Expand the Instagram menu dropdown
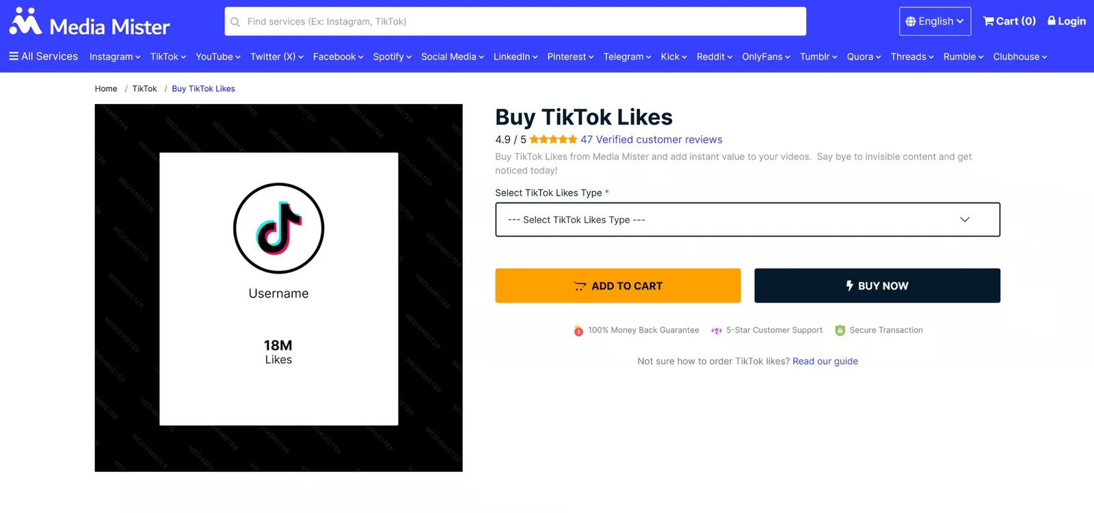 click(x=115, y=57)
